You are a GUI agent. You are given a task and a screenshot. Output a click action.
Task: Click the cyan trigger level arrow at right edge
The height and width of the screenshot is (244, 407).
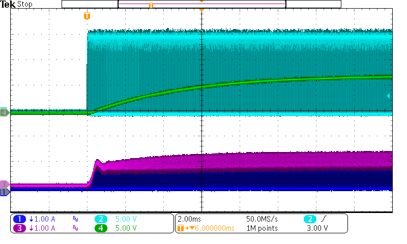click(x=389, y=96)
